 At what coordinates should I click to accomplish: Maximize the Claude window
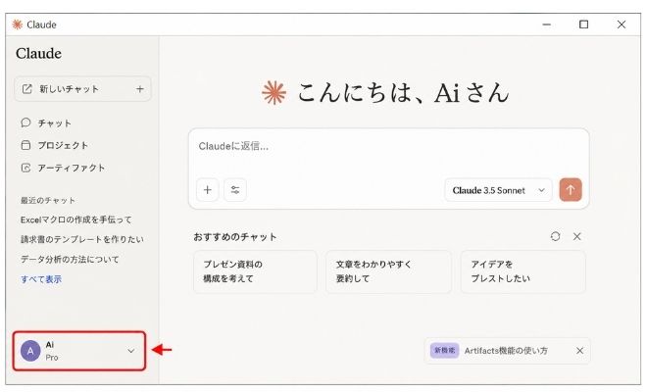click(584, 24)
